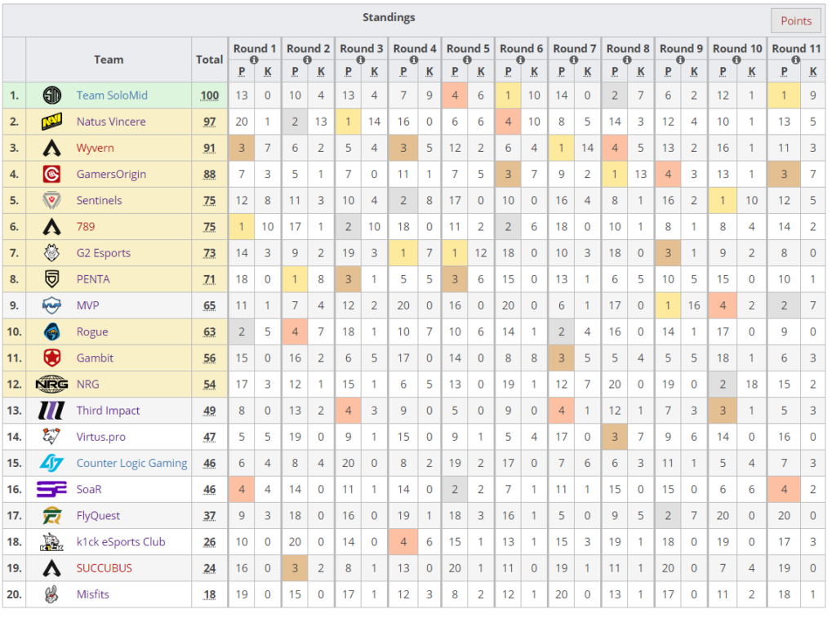Viewport: 836px width, 618px height.
Task: Open the SUCCUBUS team link
Action: pos(104,568)
